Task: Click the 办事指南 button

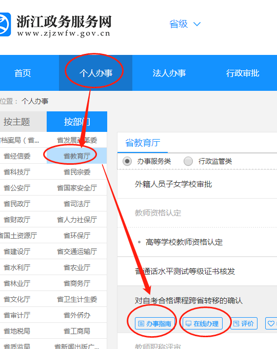Action: pos(155,323)
